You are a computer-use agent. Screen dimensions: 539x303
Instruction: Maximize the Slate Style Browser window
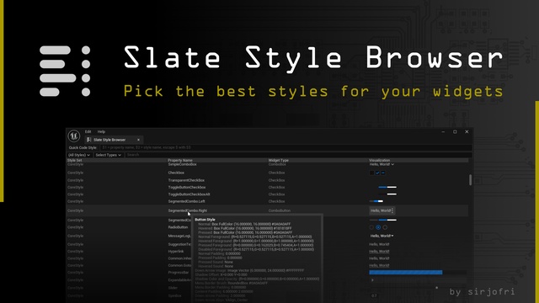(x=455, y=131)
